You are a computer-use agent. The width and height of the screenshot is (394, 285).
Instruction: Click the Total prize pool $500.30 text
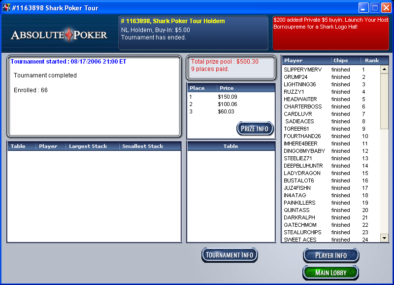pos(225,62)
